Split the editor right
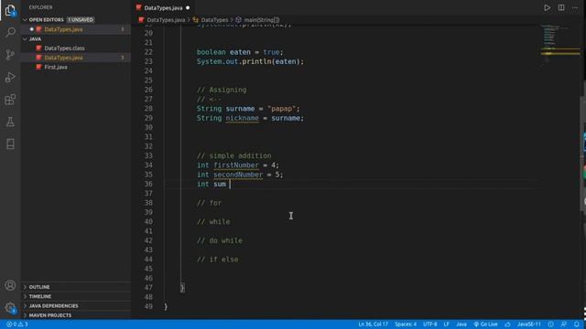The image size is (586, 329). 561,7
